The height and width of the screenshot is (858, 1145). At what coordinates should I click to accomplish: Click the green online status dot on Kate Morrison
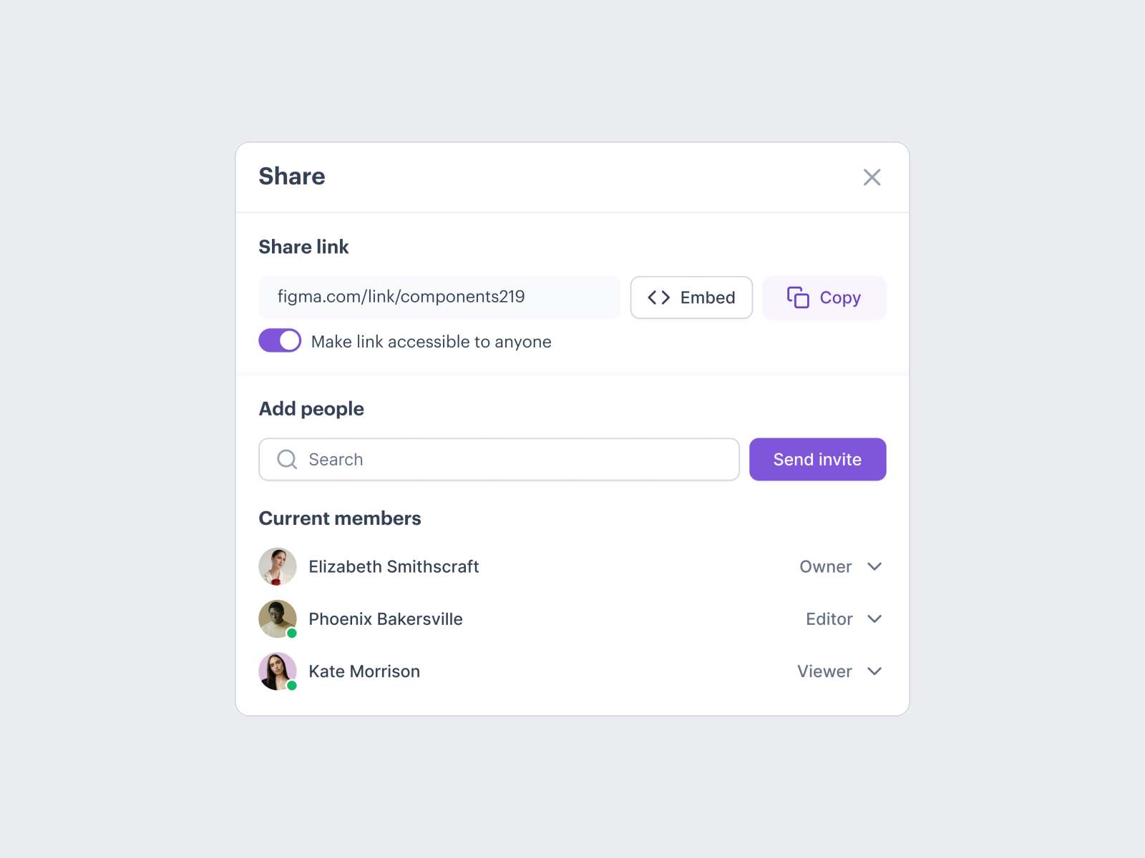(x=291, y=685)
